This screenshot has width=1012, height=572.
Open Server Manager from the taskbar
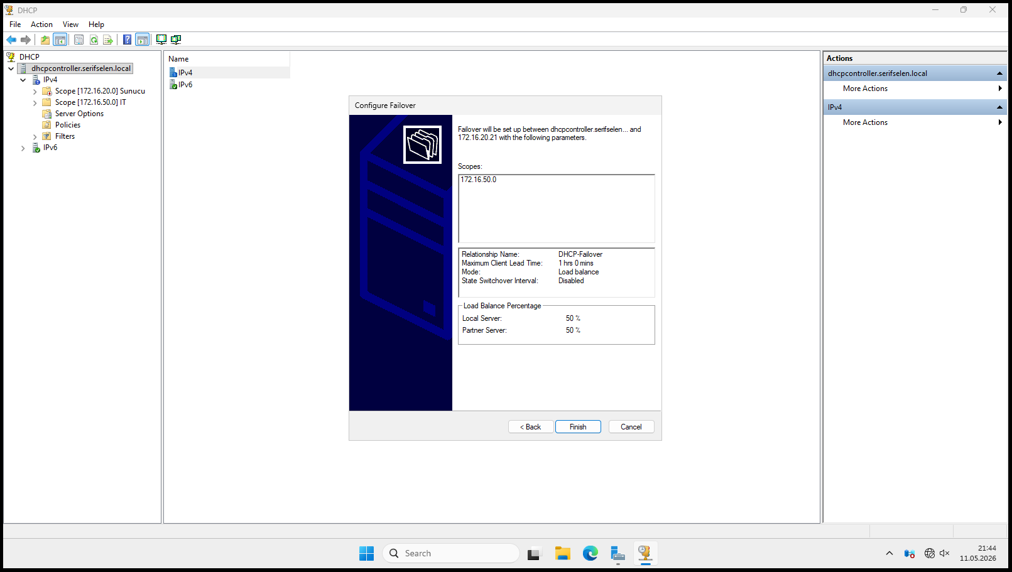(x=618, y=553)
